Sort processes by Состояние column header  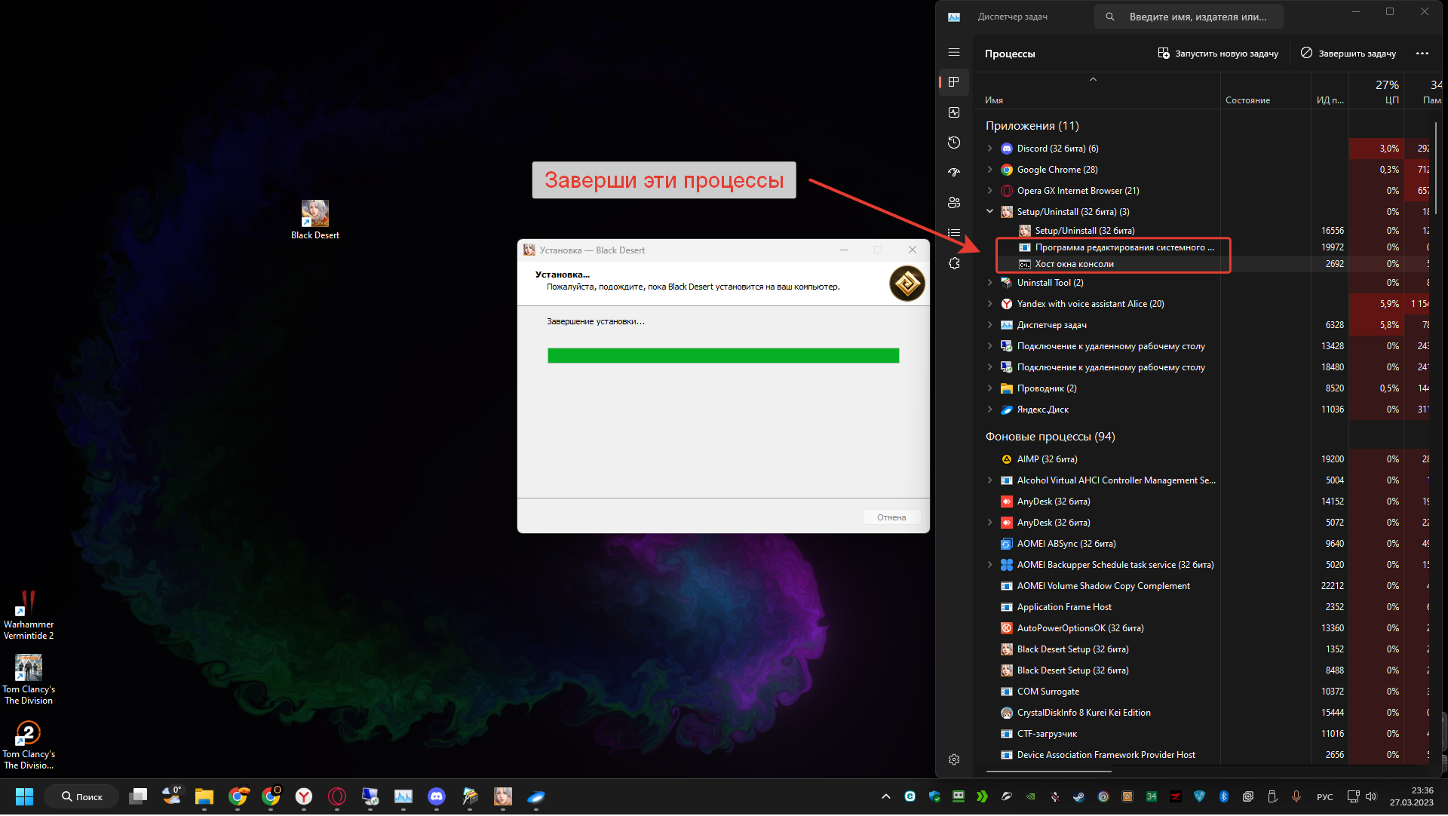[x=1265, y=92]
